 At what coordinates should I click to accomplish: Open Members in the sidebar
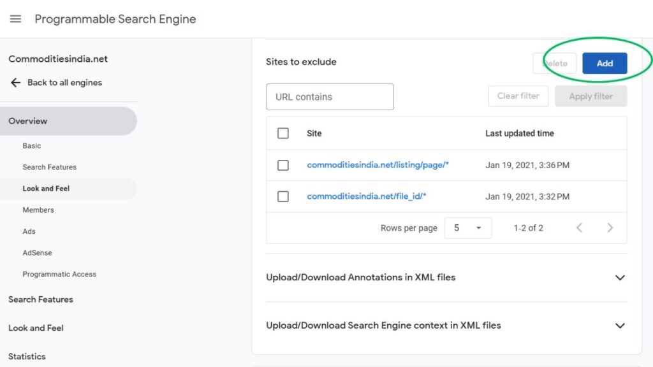[x=38, y=210]
